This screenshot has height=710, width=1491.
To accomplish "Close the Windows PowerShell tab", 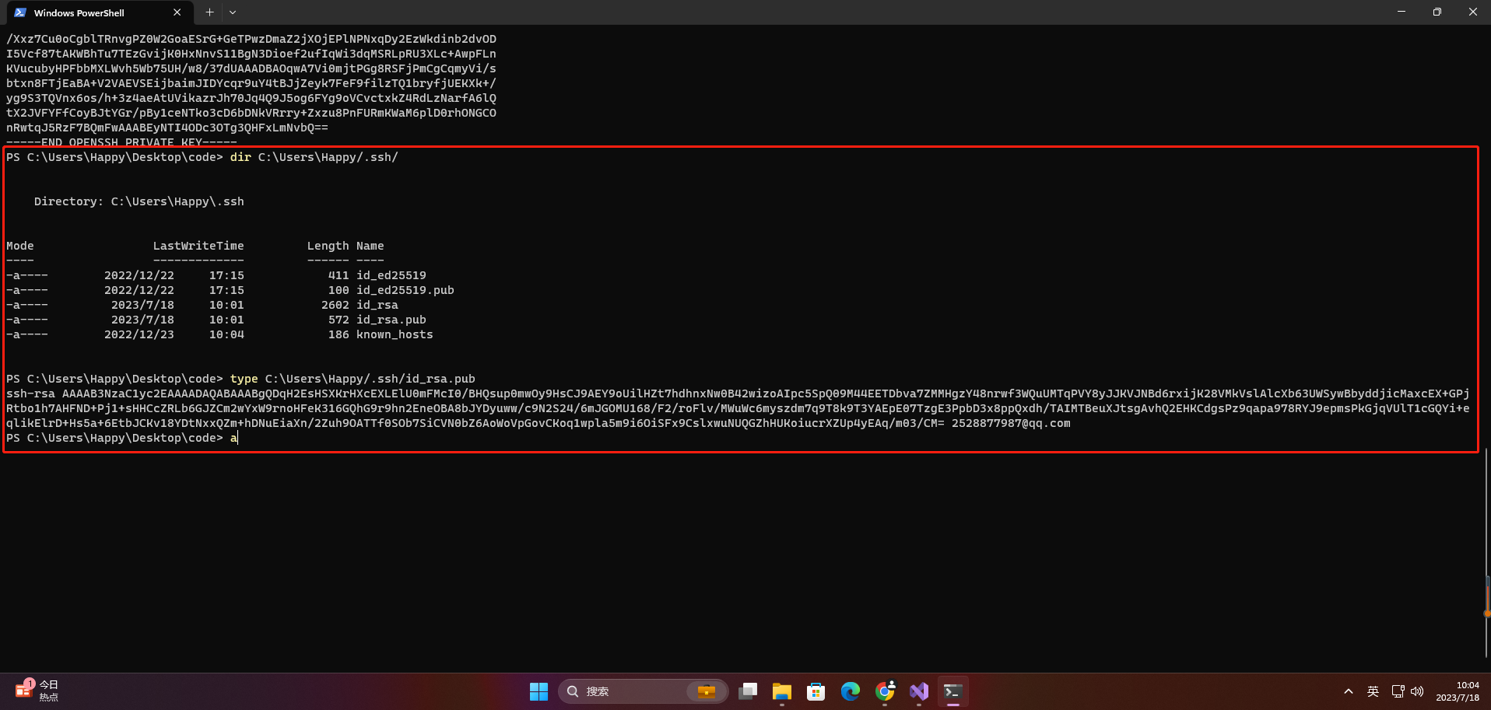I will (177, 12).
